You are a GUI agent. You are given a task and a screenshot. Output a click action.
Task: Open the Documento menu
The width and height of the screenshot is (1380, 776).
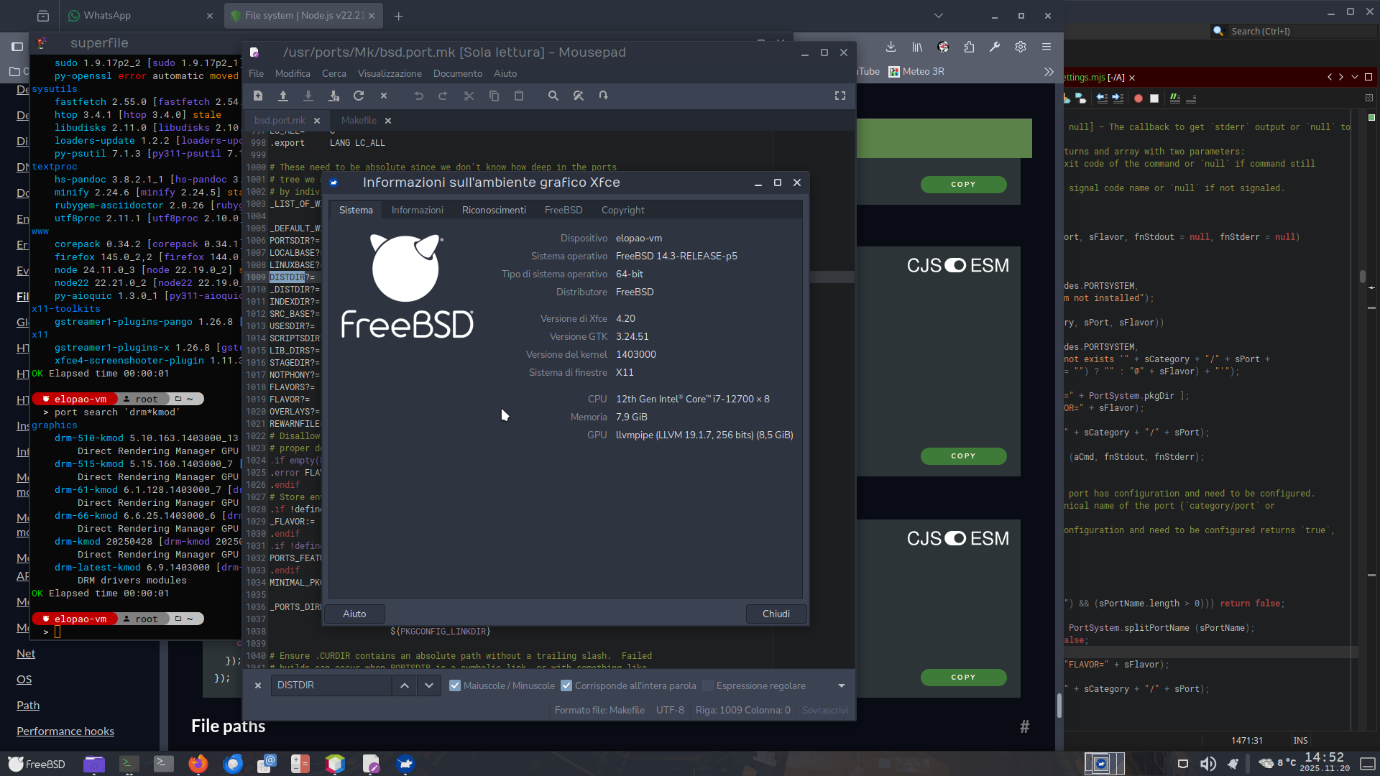point(457,73)
